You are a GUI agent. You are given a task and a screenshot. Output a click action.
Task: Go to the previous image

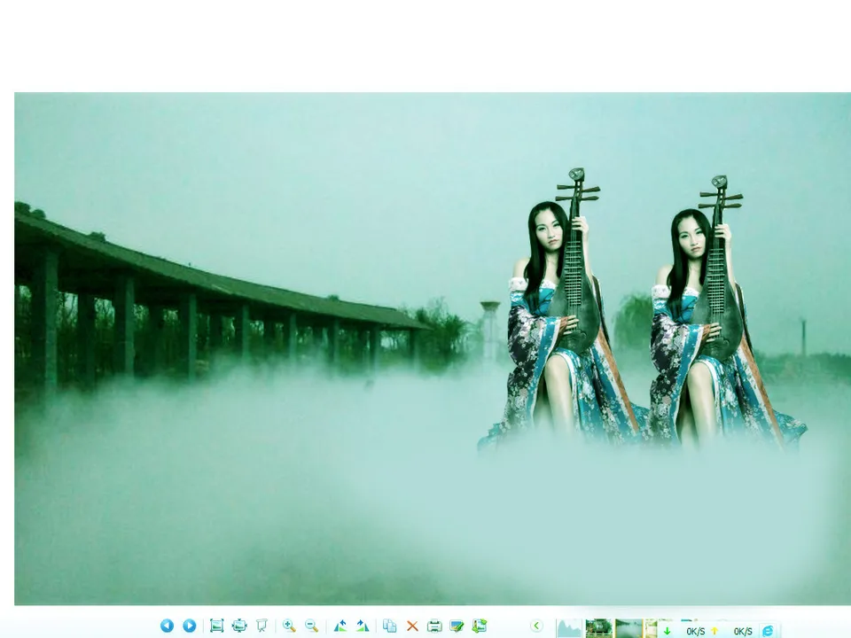167,626
